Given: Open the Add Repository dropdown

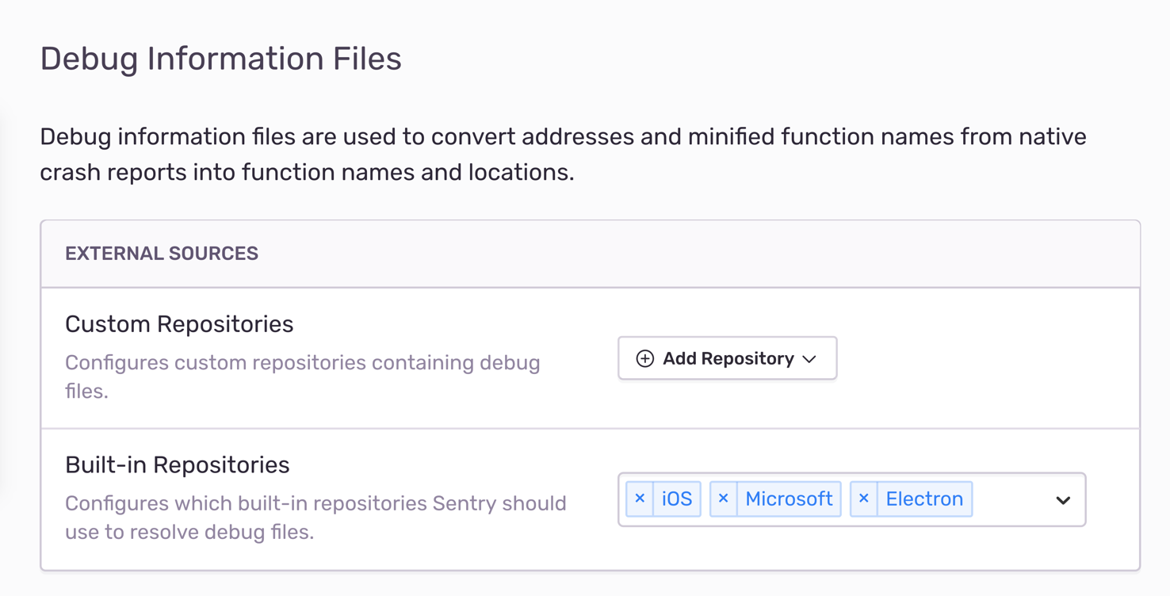Looking at the screenshot, I should coord(727,358).
